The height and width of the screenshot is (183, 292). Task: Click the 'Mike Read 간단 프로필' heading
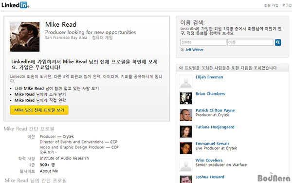tap(29, 129)
